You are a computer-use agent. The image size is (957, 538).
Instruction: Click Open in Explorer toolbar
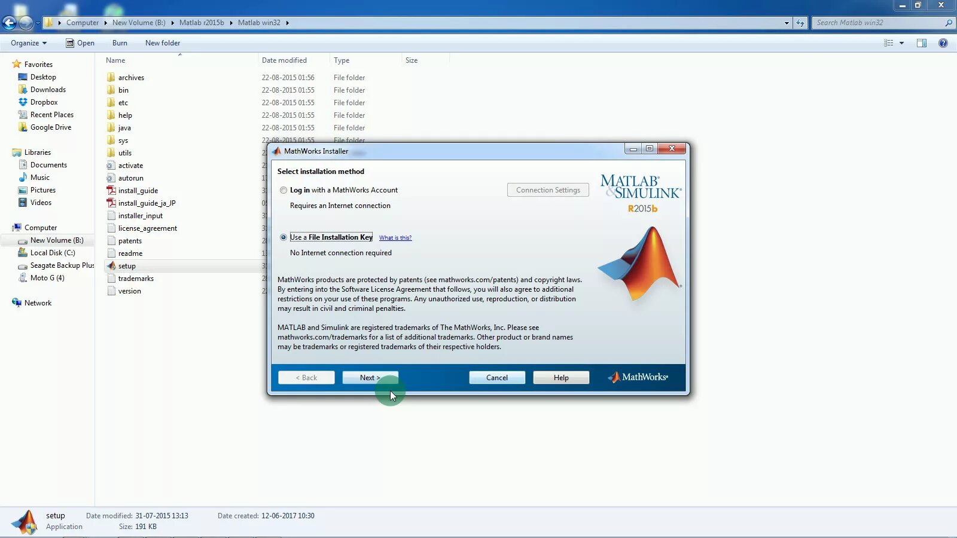point(80,43)
